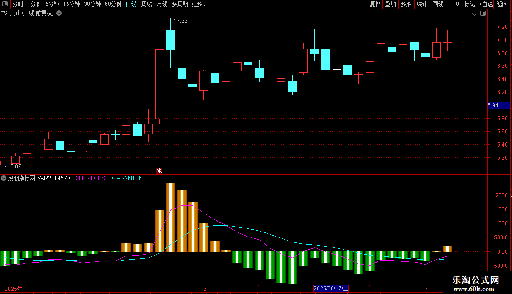Expand the *ST天山 chart title dropdown
512x294 pixels.
[59, 14]
